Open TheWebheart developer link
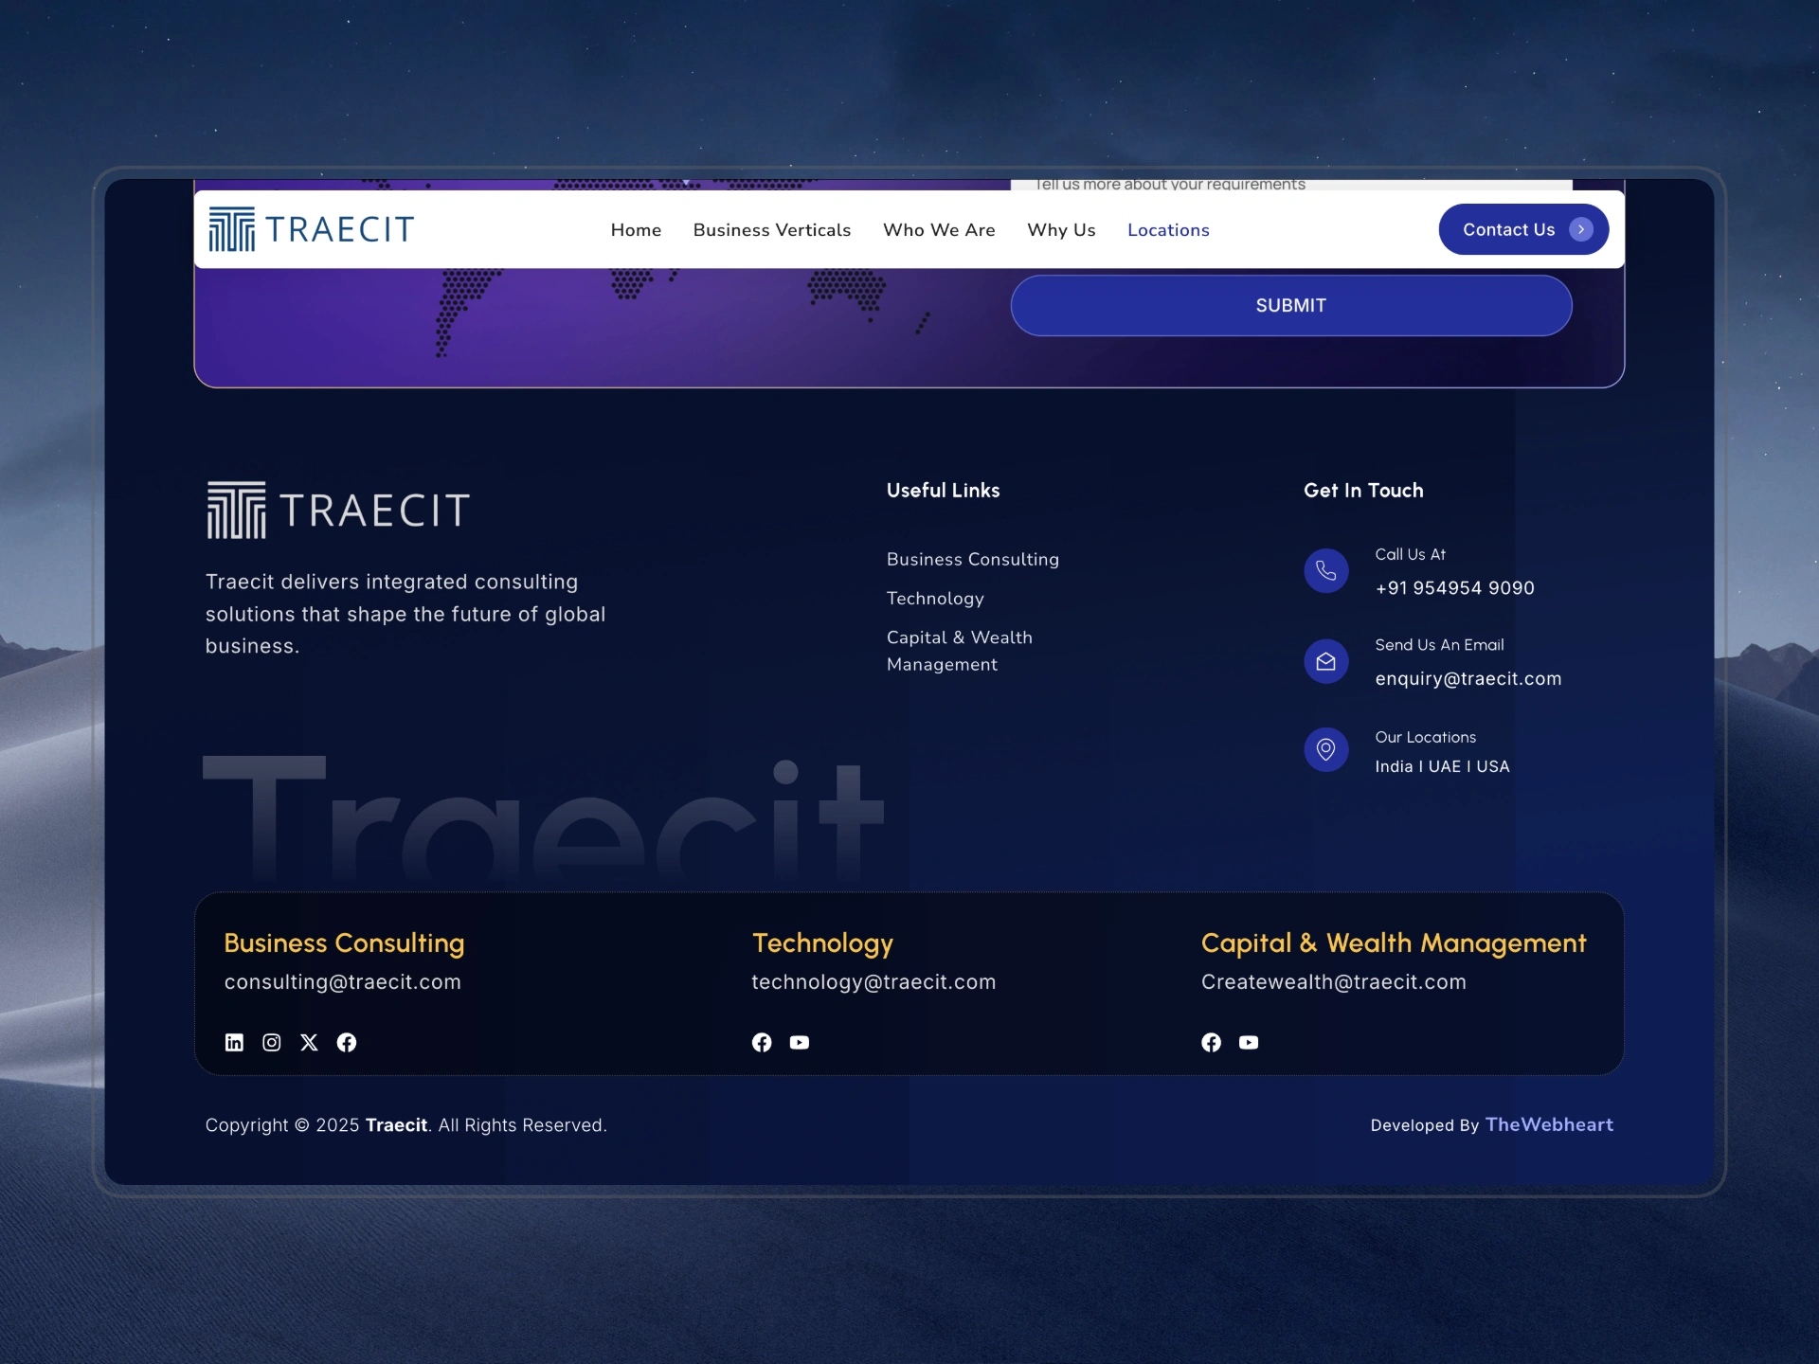The image size is (1819, 1364). [x=1548, y=1124]
